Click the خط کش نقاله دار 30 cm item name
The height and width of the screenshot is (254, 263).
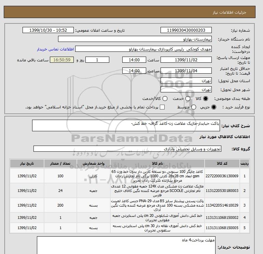157,228
